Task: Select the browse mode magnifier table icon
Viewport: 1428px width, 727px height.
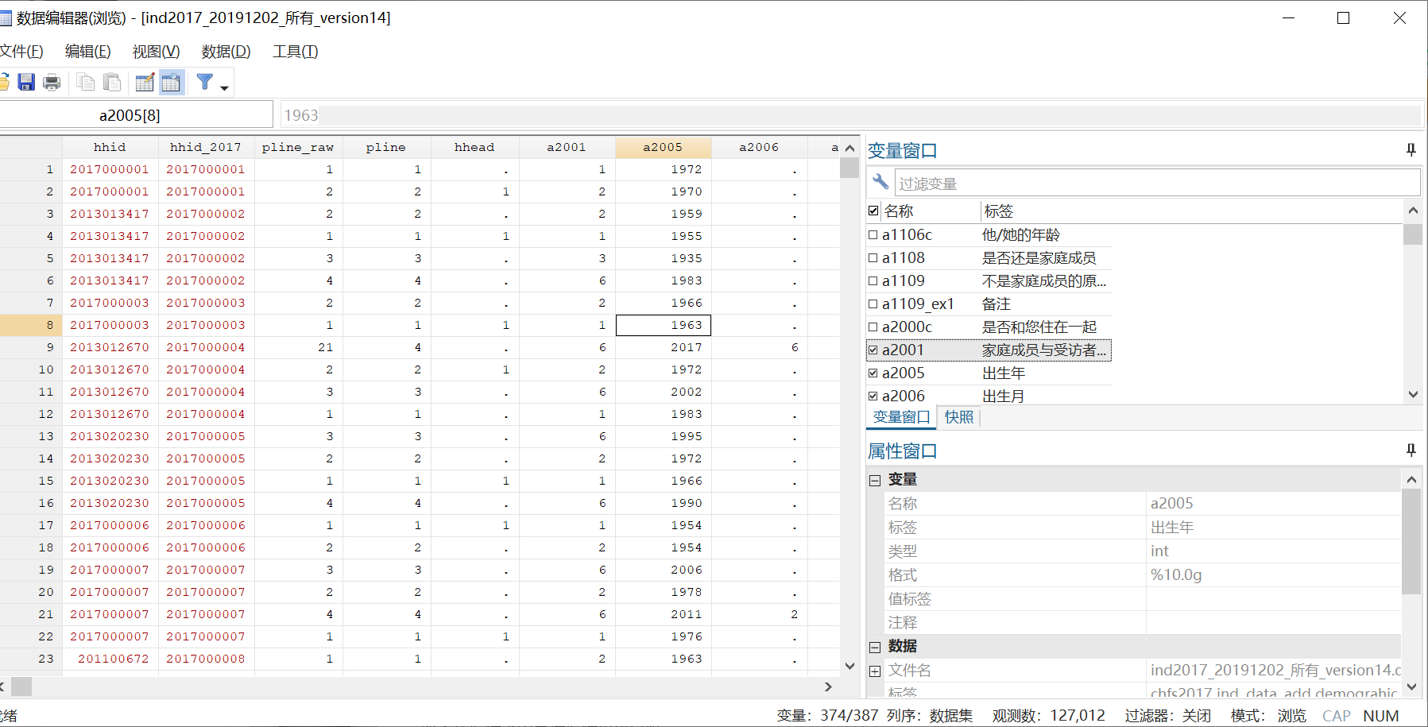Action: (172, 82)
